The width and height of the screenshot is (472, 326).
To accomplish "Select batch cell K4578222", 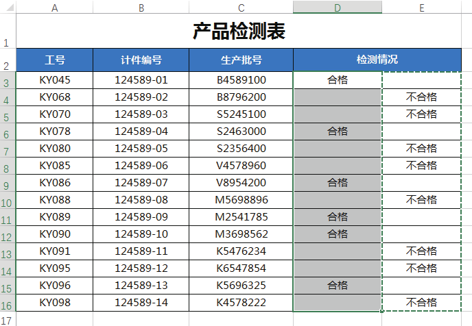I will point(241,303).
